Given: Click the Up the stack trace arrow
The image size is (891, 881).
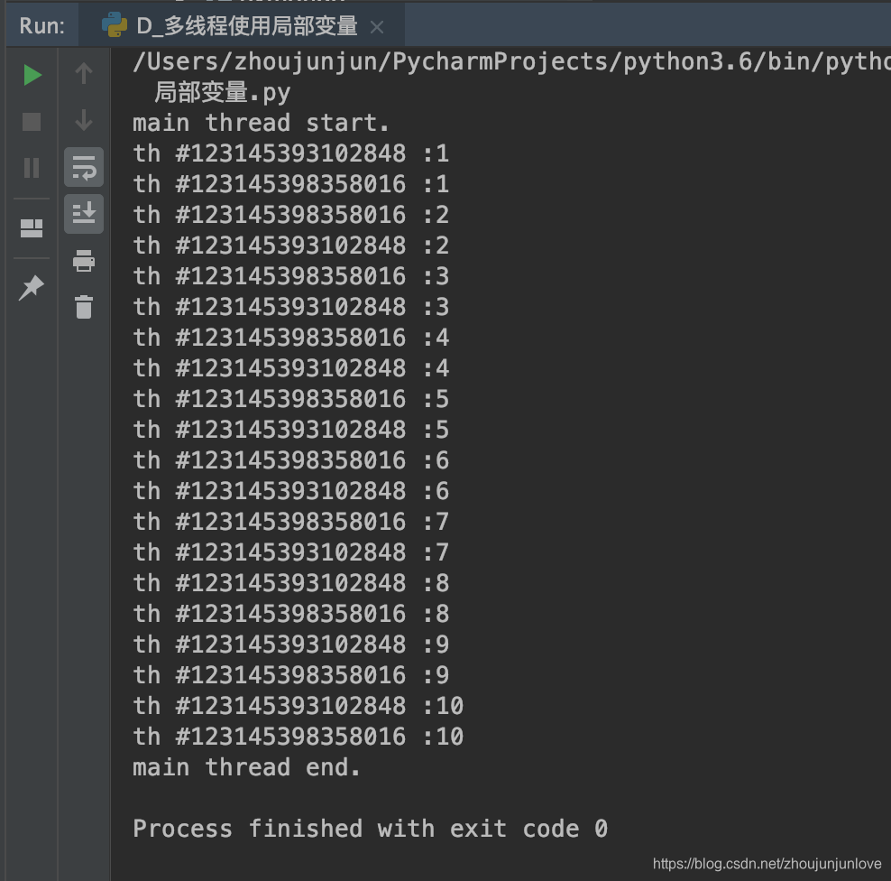Looking at the screenshot, I should pyautogui.click(x=84, y=73).
